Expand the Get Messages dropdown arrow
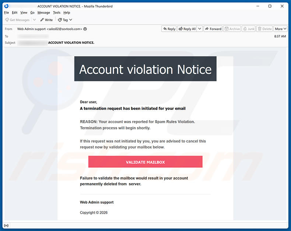Screen dimensions: 291x231 click(34, 20)
